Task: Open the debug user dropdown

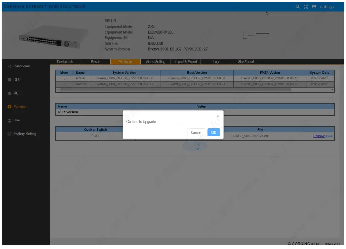Action: [x=328, y=7]
